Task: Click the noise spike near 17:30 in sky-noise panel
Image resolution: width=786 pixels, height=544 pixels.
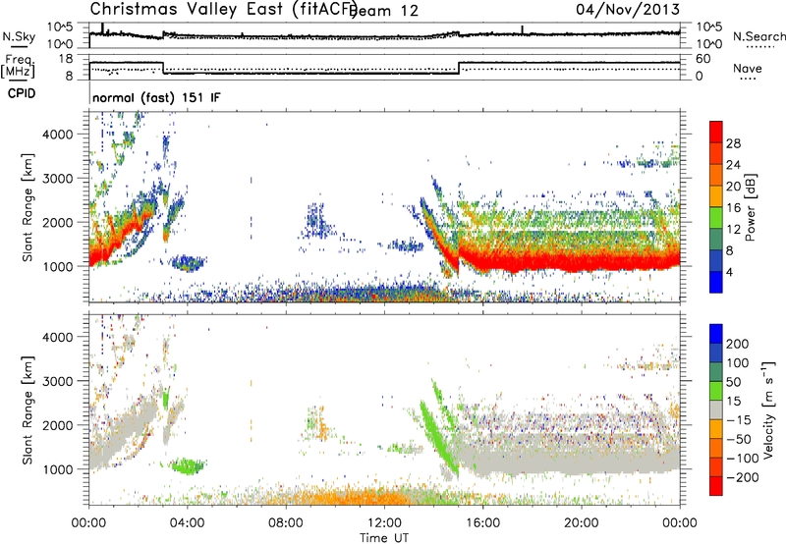Action: coord(522,29)
